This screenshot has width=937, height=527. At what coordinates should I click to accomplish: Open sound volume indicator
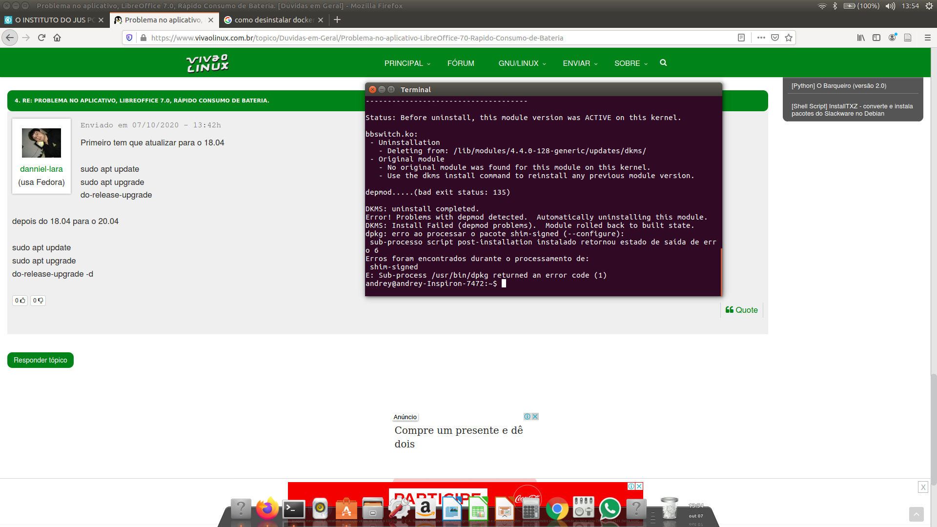click(891, 6)
